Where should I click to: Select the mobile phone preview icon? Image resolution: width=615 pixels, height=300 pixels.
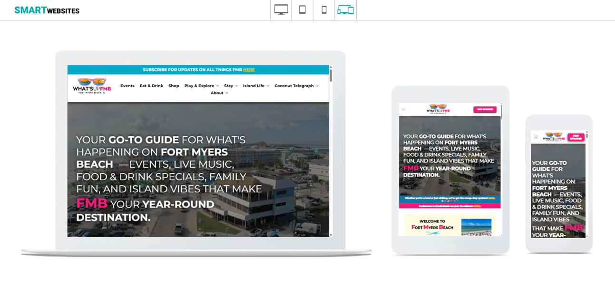tap(324, 10)
